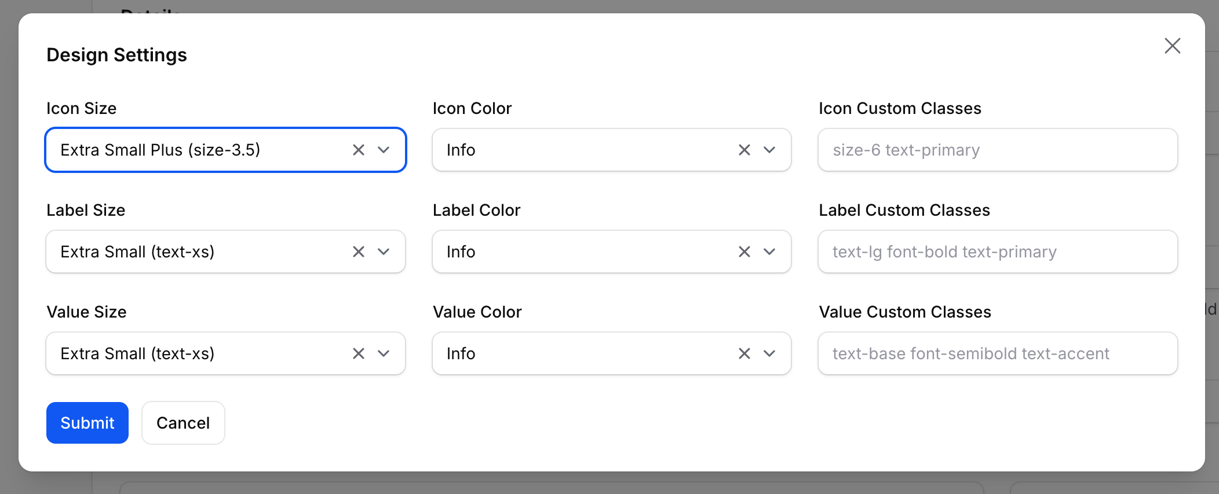Clear the Value Size selection
The image size is (1219, 494).
click(359, 353)
